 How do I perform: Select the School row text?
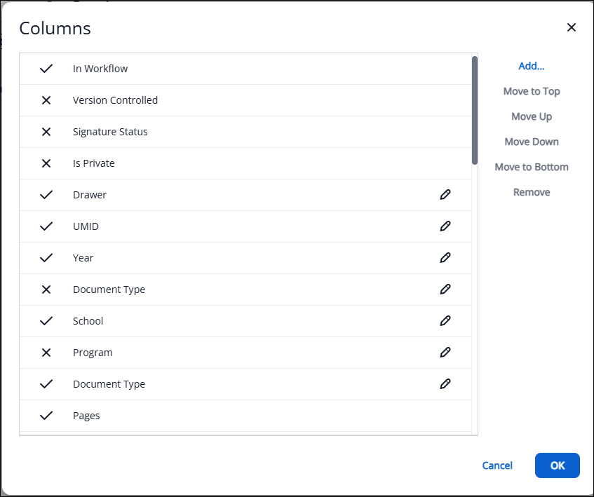pyautogui.click(x=88, y=321)
